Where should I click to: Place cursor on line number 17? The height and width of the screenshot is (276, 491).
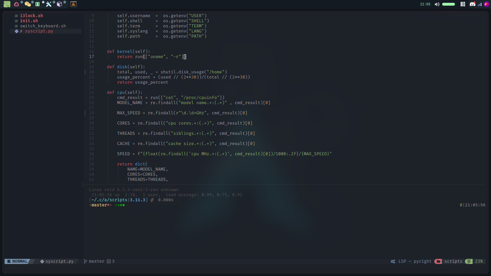click(x=92, y=57)
